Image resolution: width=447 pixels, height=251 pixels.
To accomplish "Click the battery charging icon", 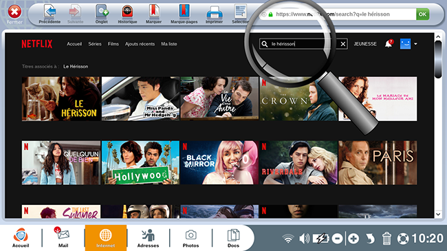I will click(x=321, y=239).
